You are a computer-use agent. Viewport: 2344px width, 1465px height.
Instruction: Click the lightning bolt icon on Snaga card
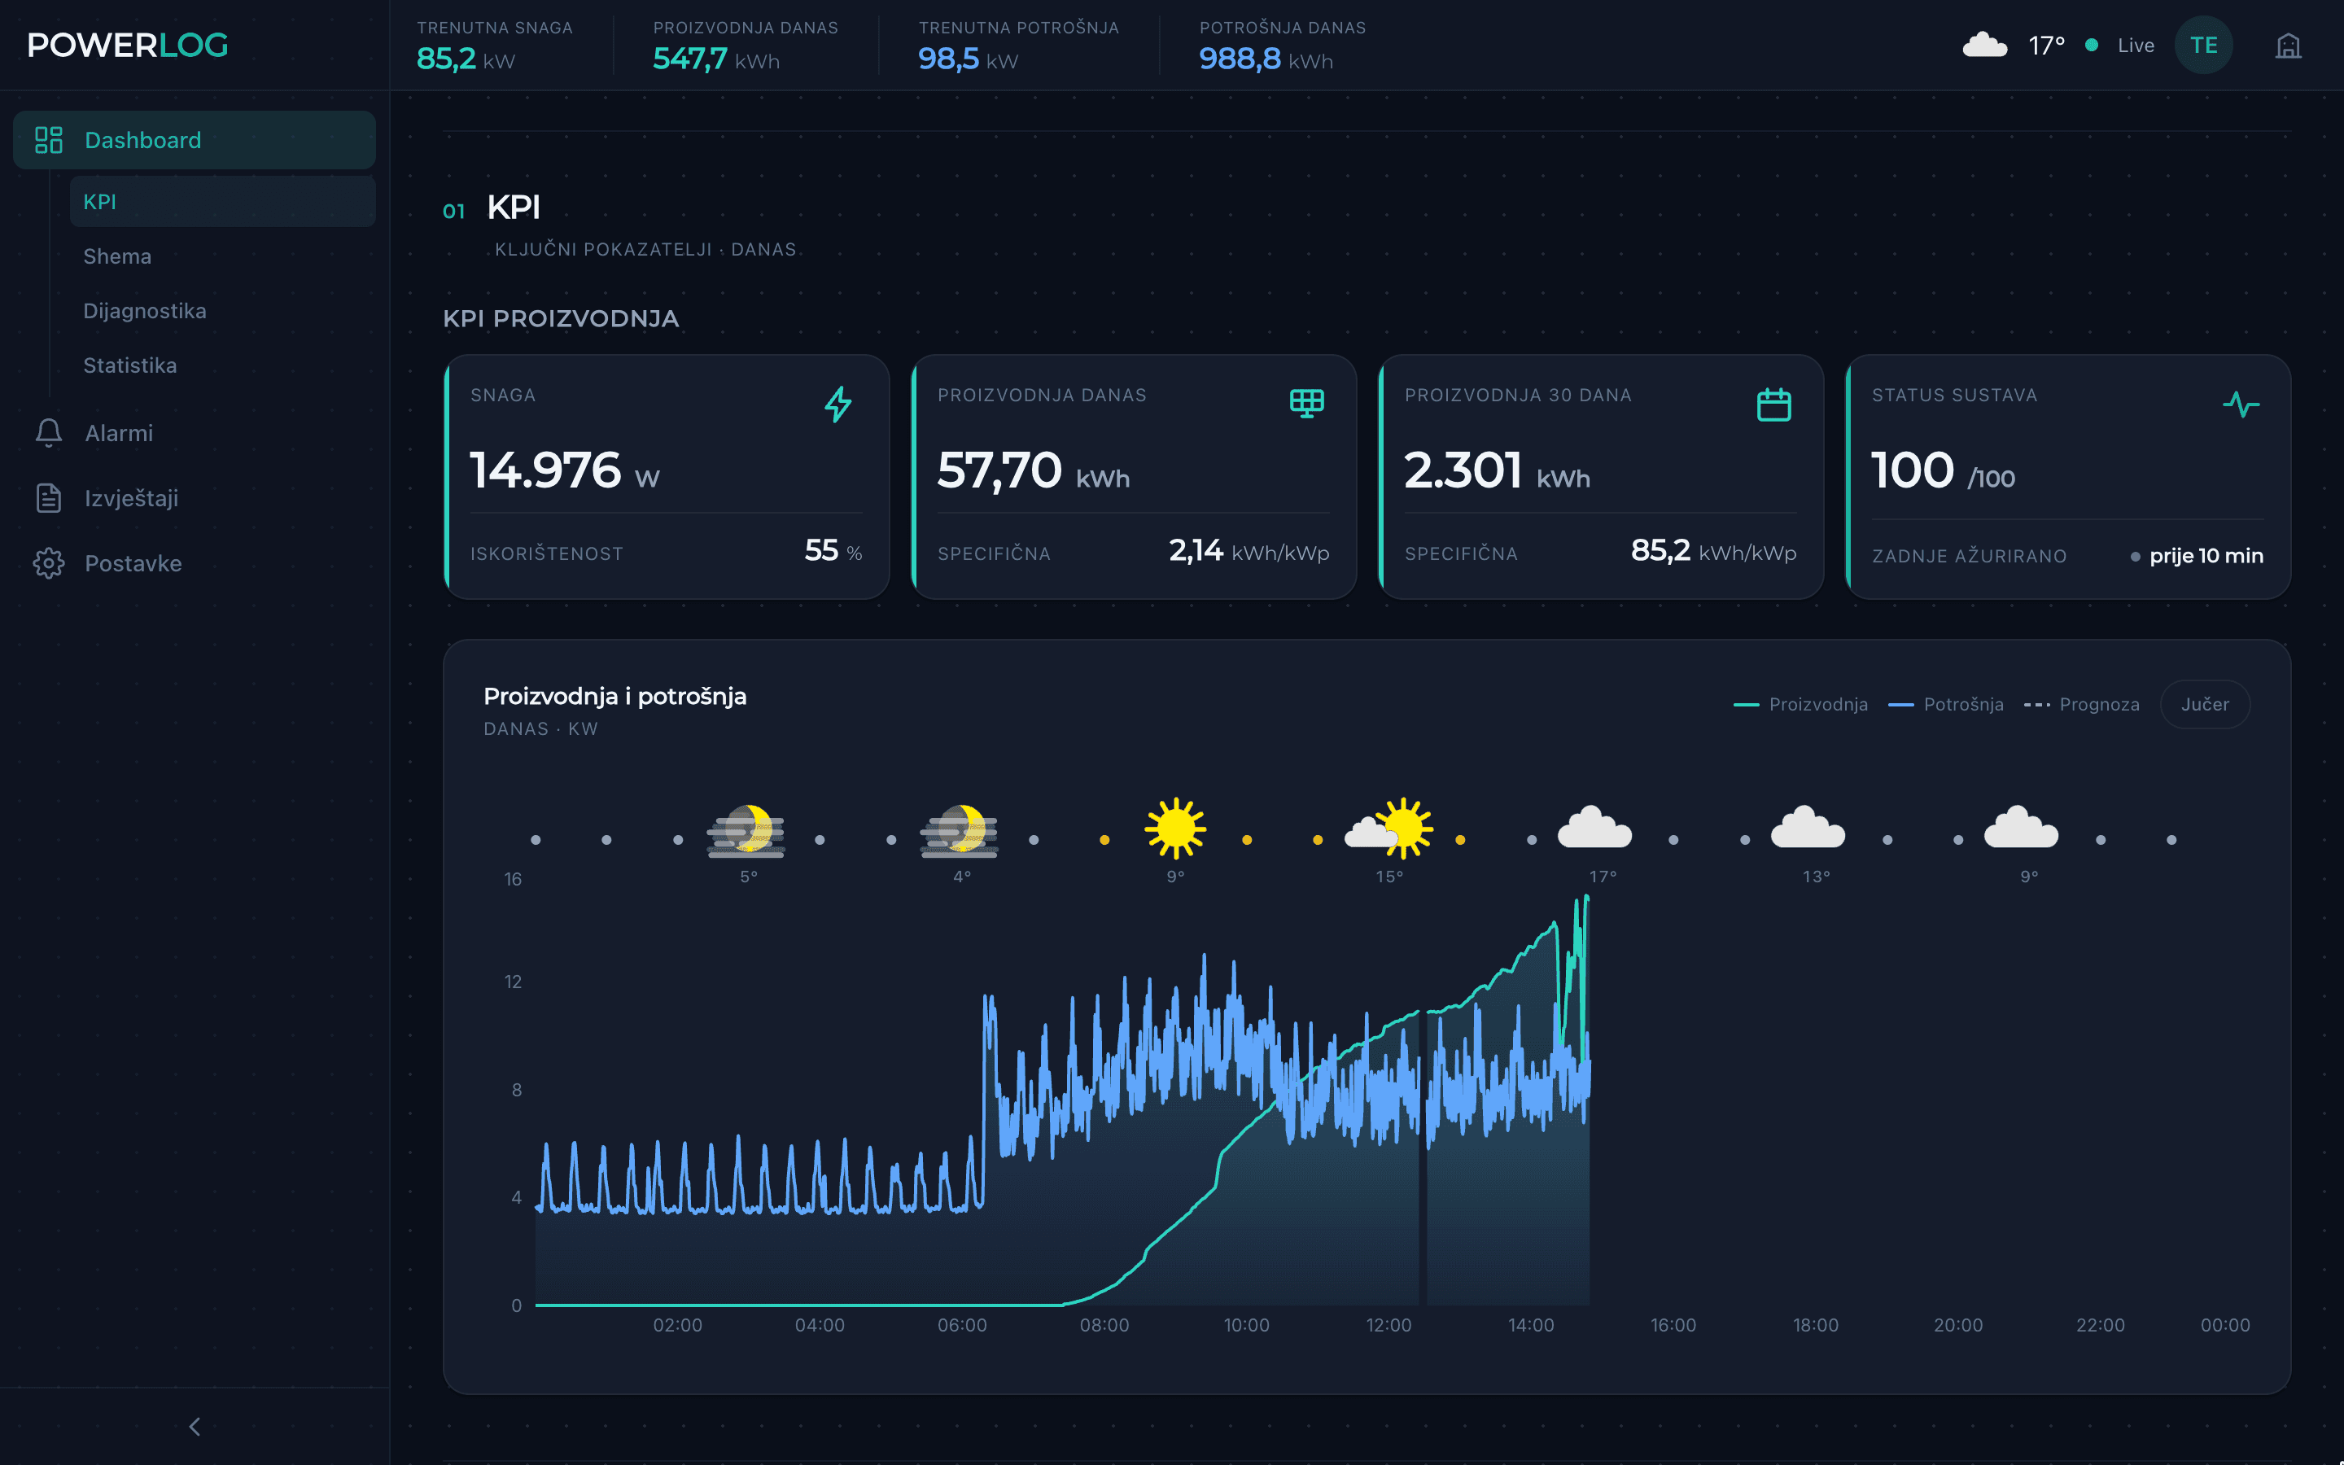pos(839,404)
